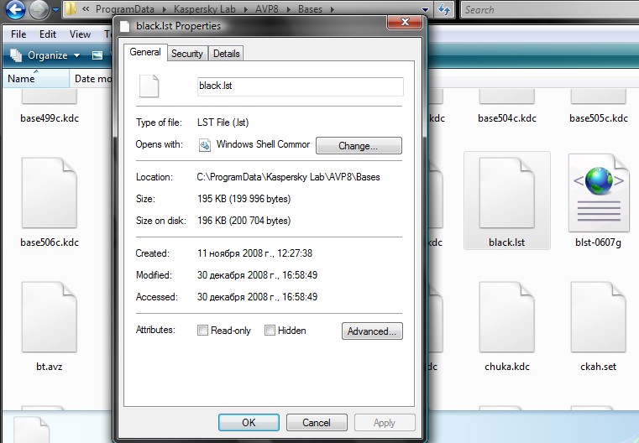Viewport: 639px width, 443px height.
Task: Click the base499c.kdc file label
Action: 50,118
